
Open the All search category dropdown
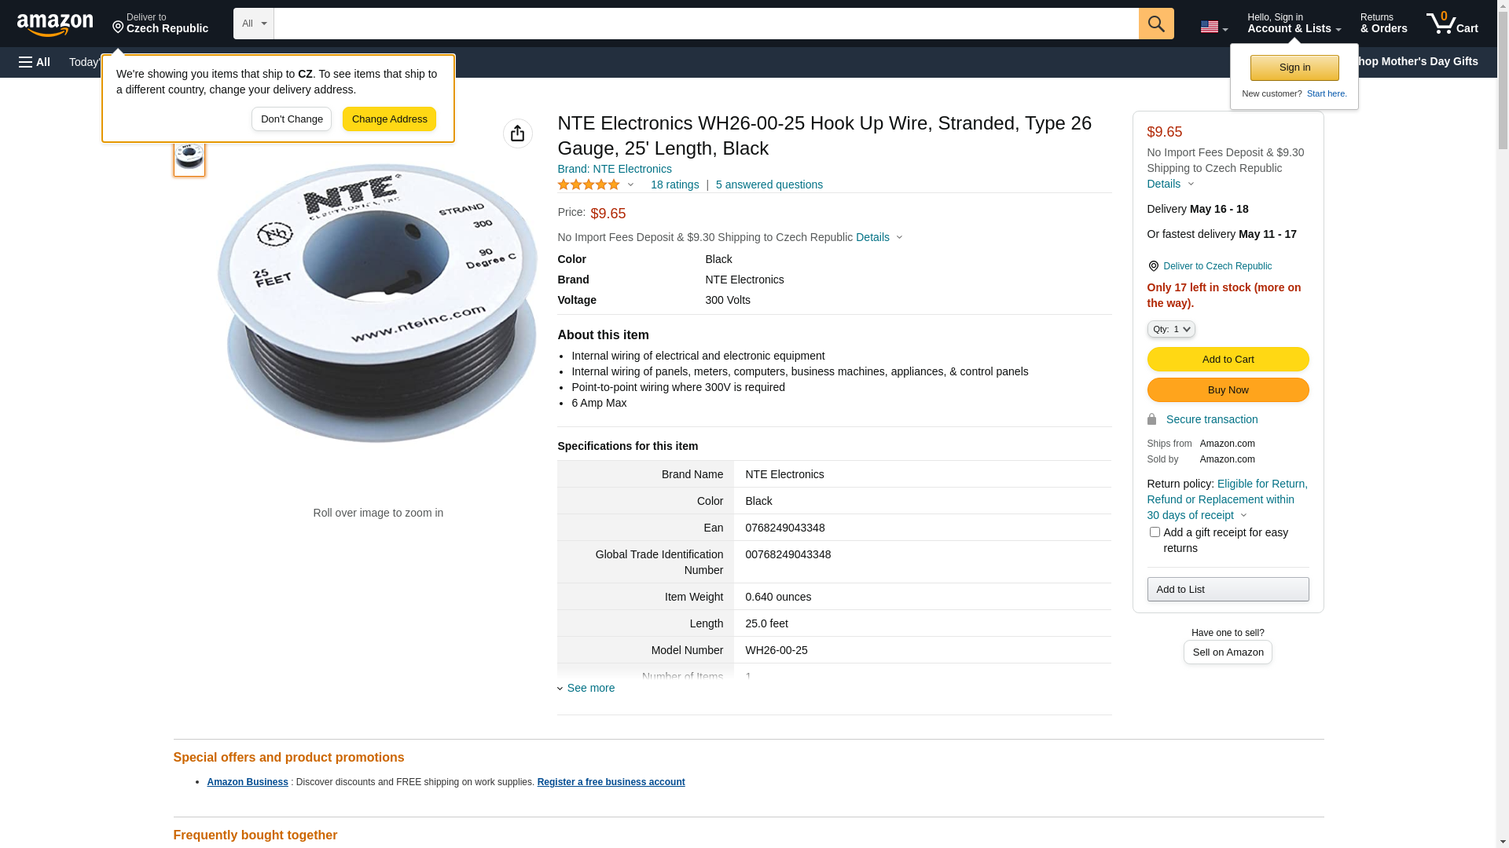[x=253, y=24]
